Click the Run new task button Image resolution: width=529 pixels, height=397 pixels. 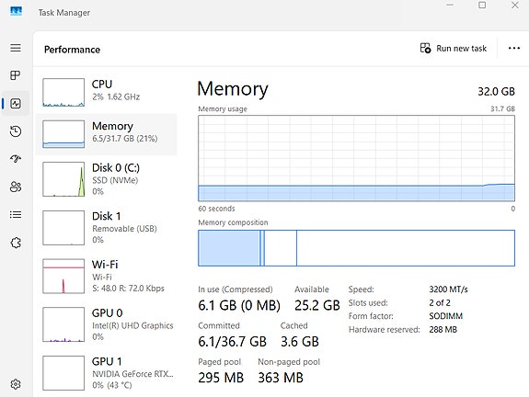(x=453, y=49)
